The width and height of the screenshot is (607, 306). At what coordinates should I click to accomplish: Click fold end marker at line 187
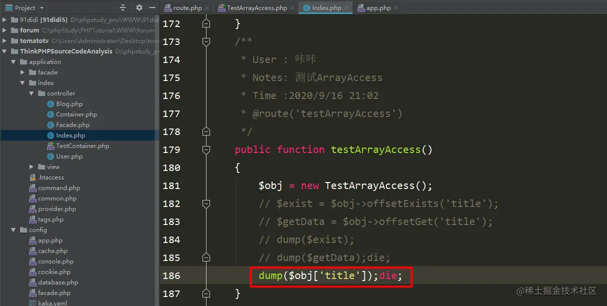click(x=206, y=293)
